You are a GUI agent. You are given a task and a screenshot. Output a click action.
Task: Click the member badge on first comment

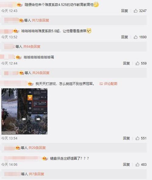coord(19,5)
